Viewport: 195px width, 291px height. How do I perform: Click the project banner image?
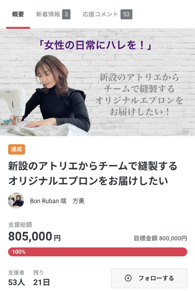(97, 82)
